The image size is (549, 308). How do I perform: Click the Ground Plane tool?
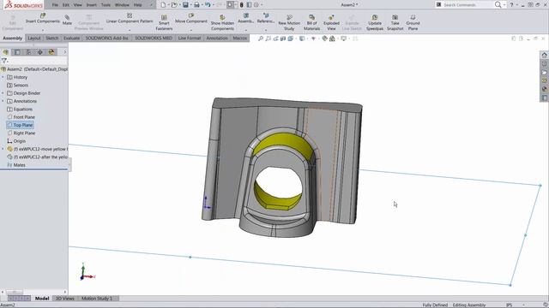(413, 23)
